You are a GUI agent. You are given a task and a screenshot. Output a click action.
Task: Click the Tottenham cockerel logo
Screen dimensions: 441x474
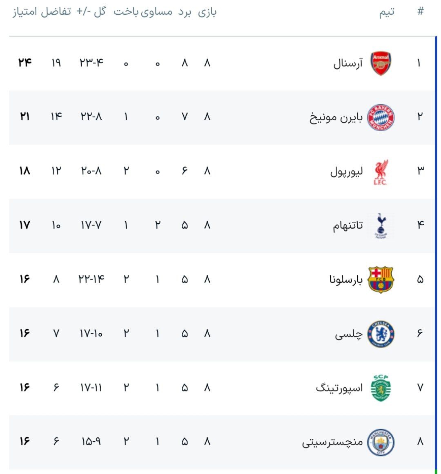tap(381, 225)
